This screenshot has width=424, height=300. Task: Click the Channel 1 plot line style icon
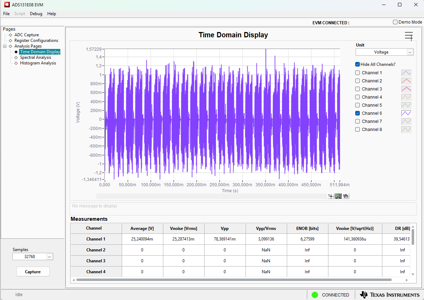click(x=406, y=73)
